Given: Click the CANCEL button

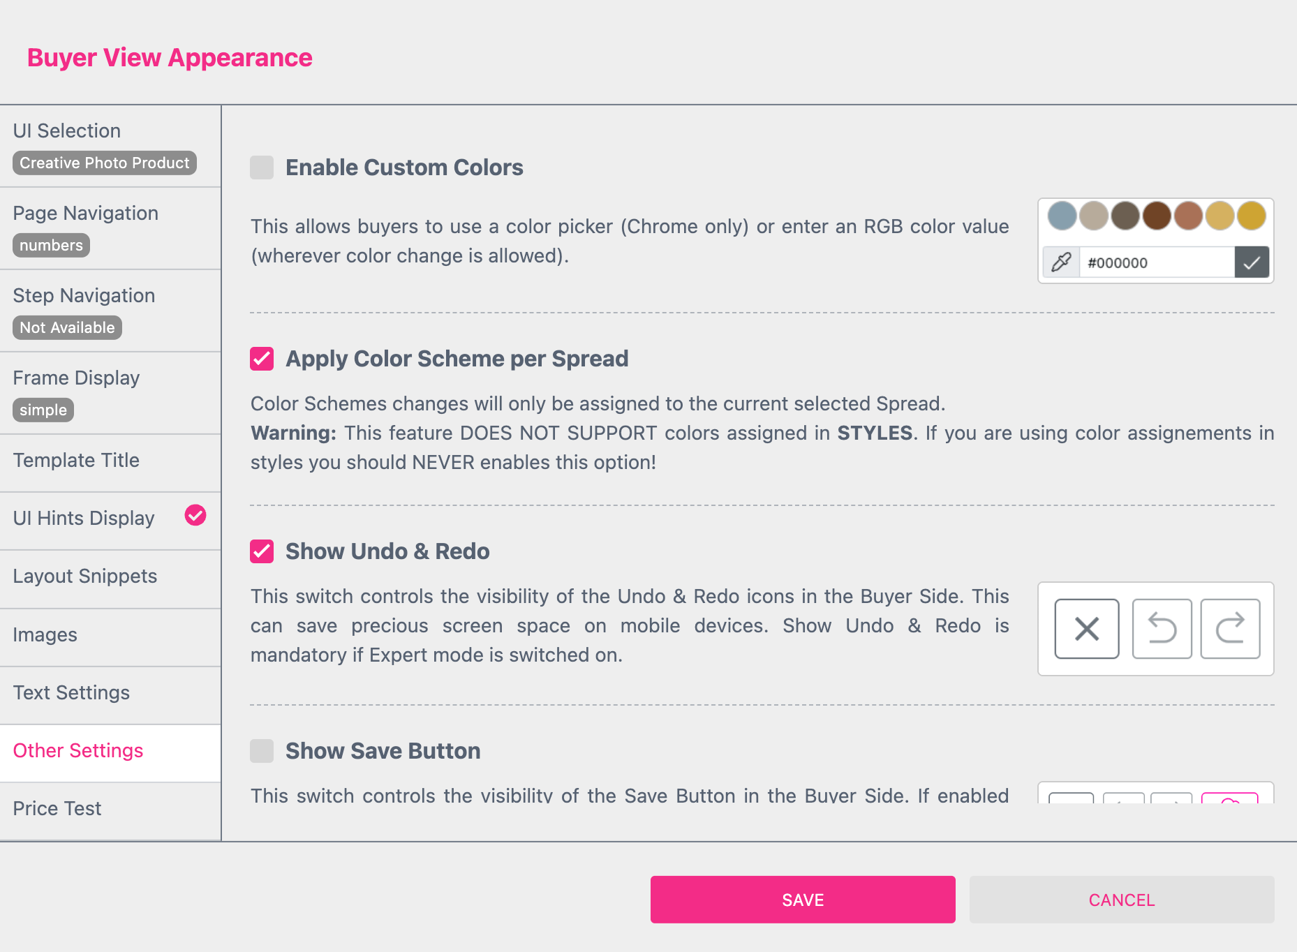Looking at the screenshot, I should 1120,900.
